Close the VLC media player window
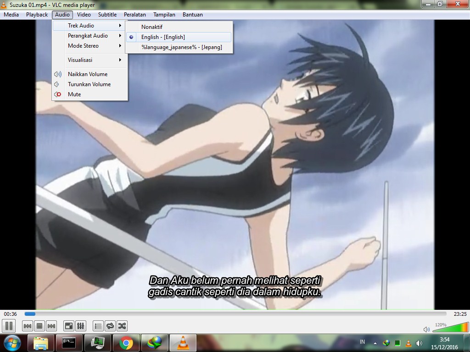The height and width of the screenshot is (352, 470). pos(458,4)
